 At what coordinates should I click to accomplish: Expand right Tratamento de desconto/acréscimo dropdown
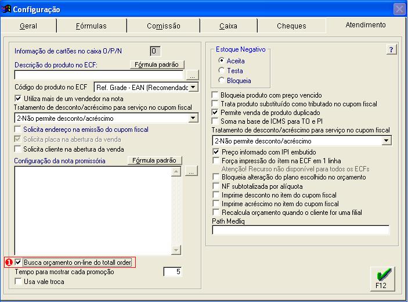[387, 141]
